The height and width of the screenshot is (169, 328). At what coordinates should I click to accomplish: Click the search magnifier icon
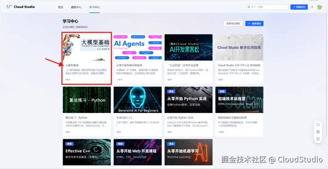tap(249, 7)
